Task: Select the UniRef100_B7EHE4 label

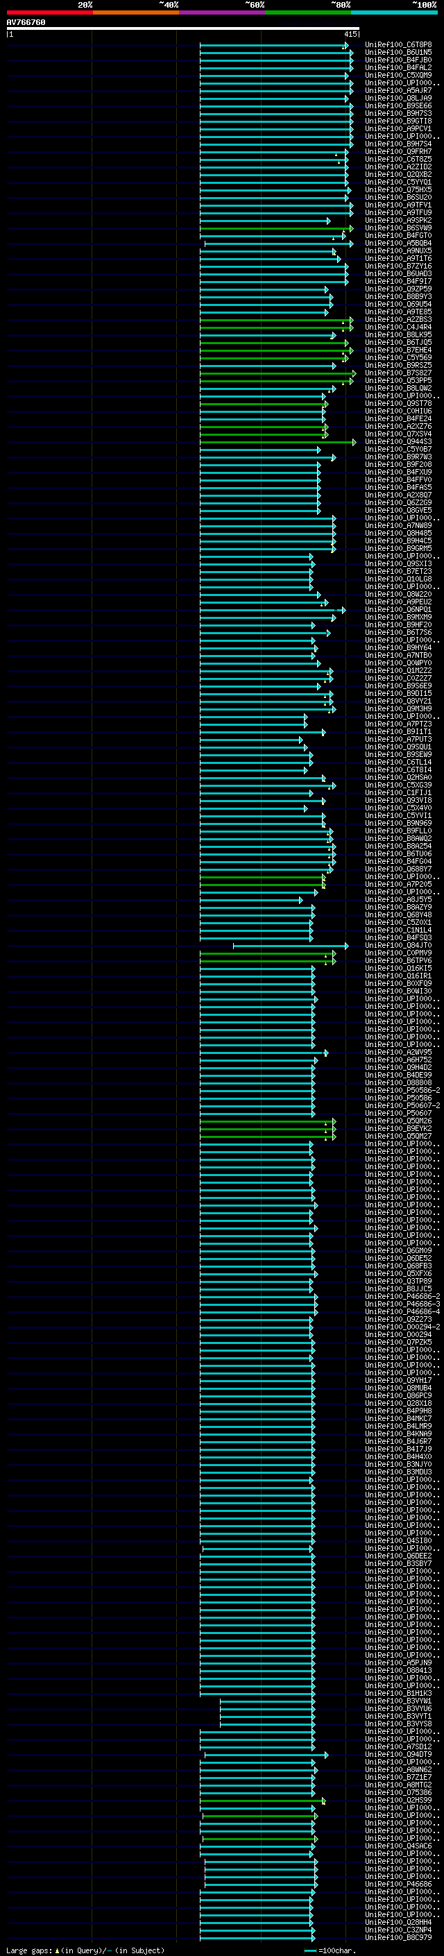Action: tap(398, 350)
